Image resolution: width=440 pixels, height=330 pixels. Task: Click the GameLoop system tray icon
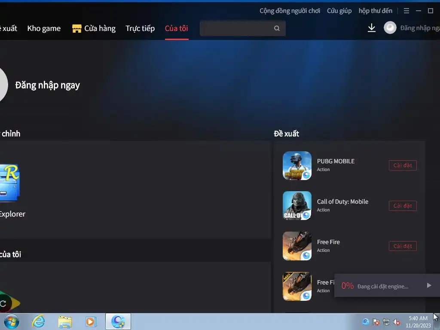pyautogui.click(x=366, y=322)
